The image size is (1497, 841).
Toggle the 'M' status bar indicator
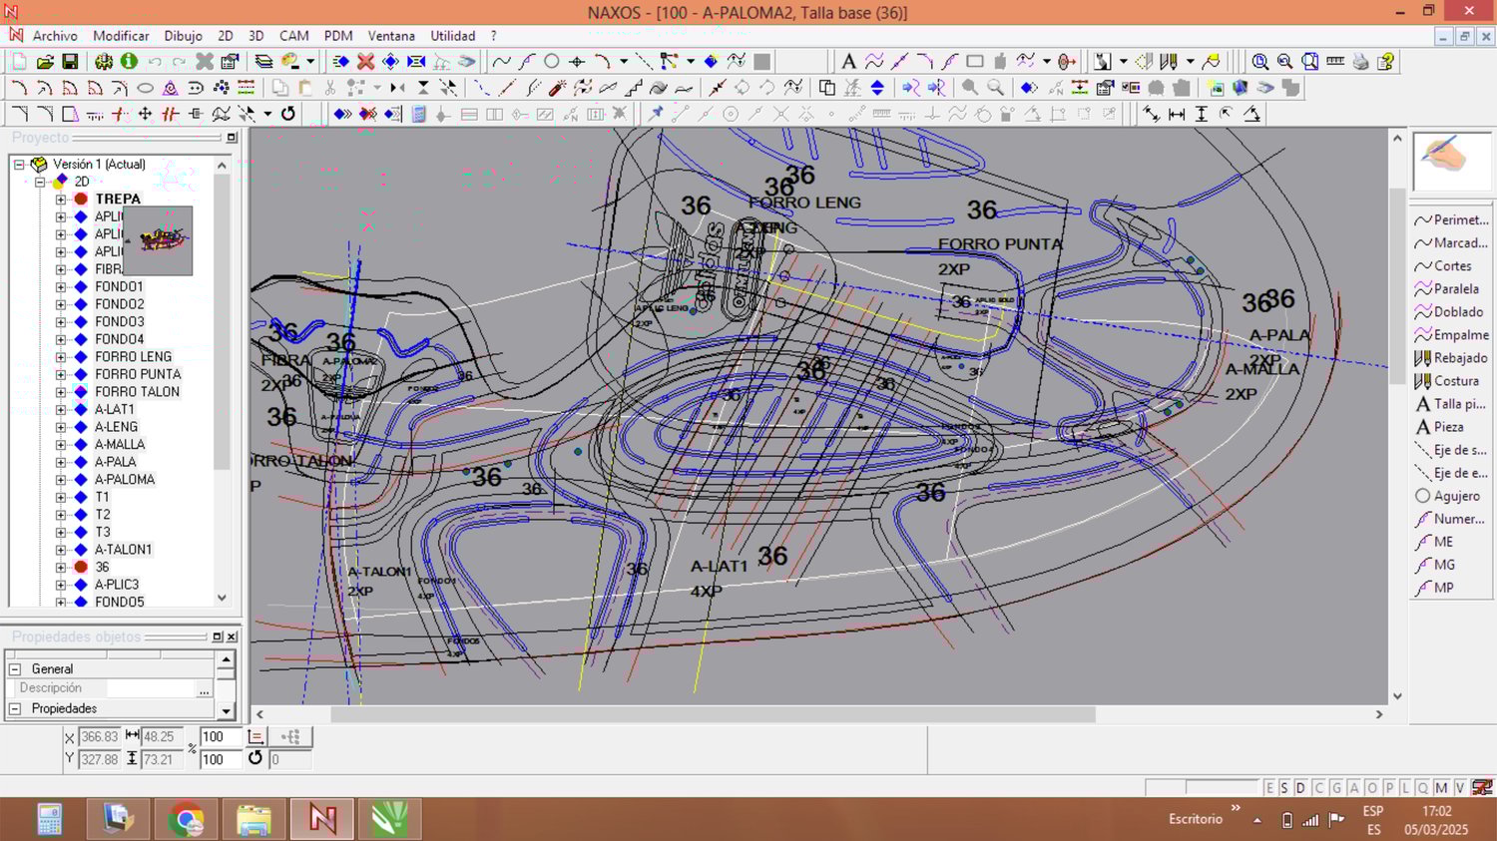tap(1441, 788)
